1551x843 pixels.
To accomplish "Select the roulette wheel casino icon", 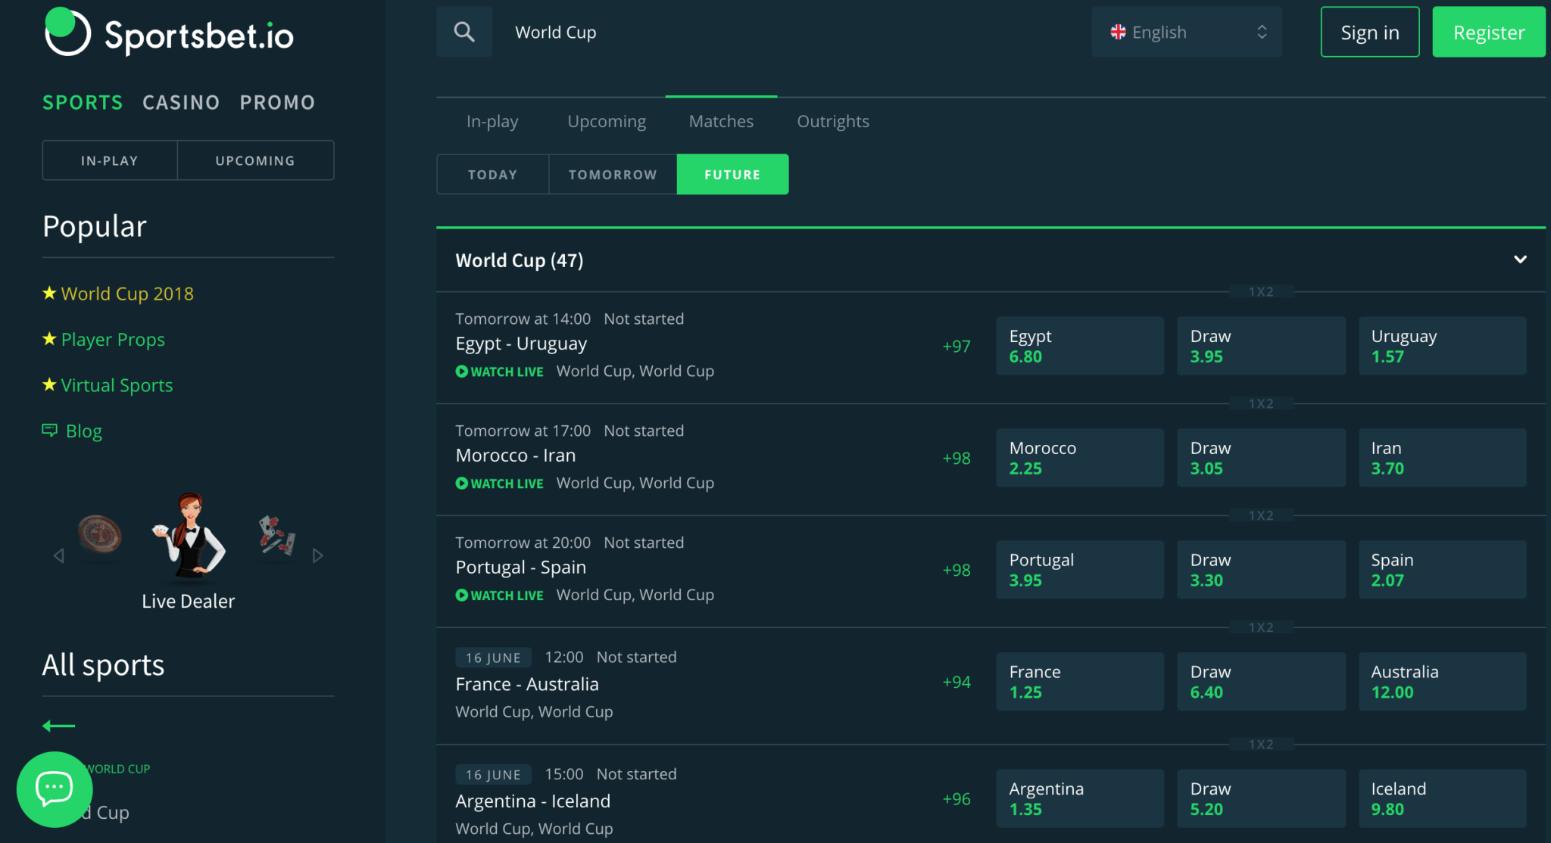I will 100,533.
